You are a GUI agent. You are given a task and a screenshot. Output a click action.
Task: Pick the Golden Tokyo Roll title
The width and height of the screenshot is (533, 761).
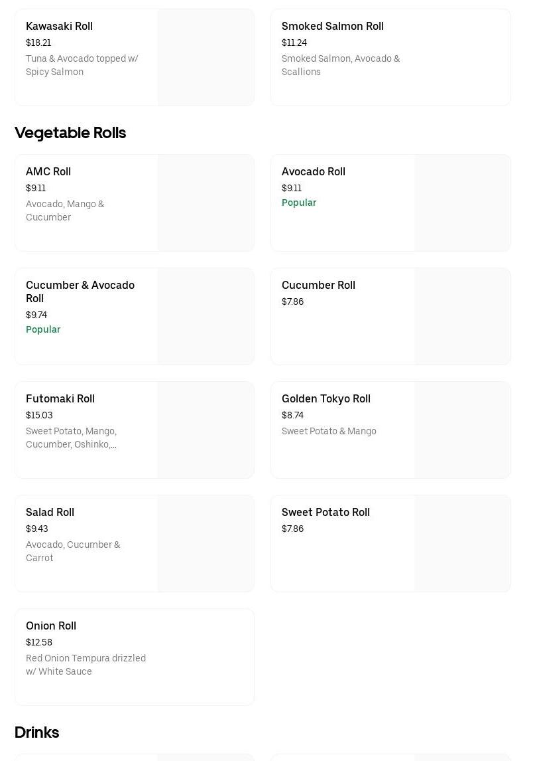click(x=326, y=399)
